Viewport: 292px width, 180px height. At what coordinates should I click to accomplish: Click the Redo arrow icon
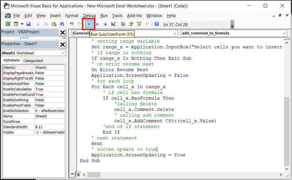79,24
